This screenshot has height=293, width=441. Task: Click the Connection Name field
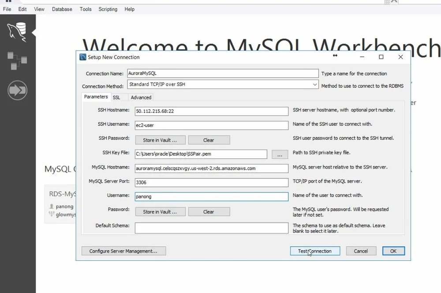click(x=223, y=73)
